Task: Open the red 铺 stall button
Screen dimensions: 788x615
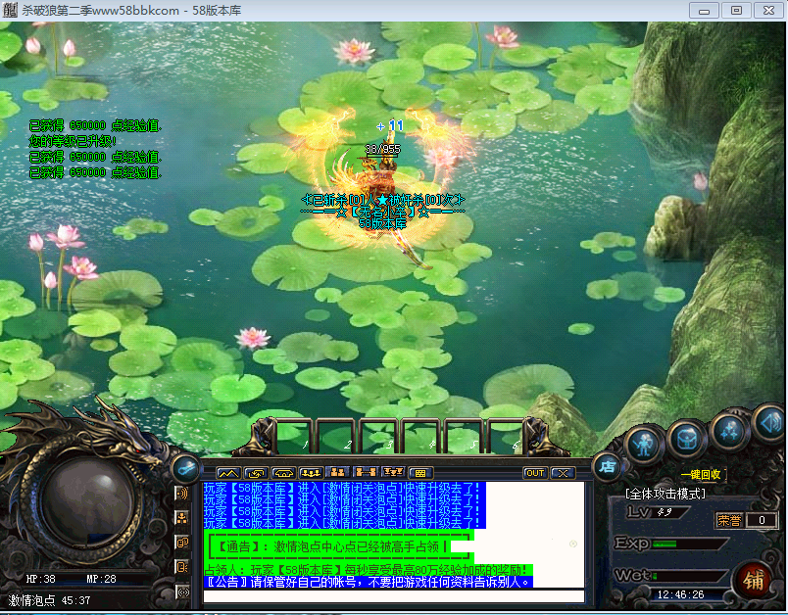Action: pyautogui.click(x=754, y=581)
